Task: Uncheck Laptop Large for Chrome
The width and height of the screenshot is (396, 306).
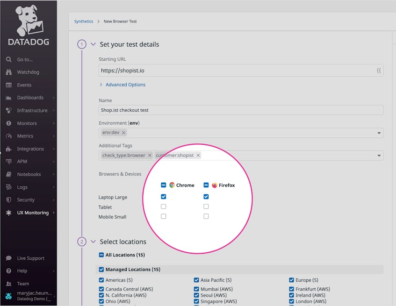Action: [x=163, y=197]
